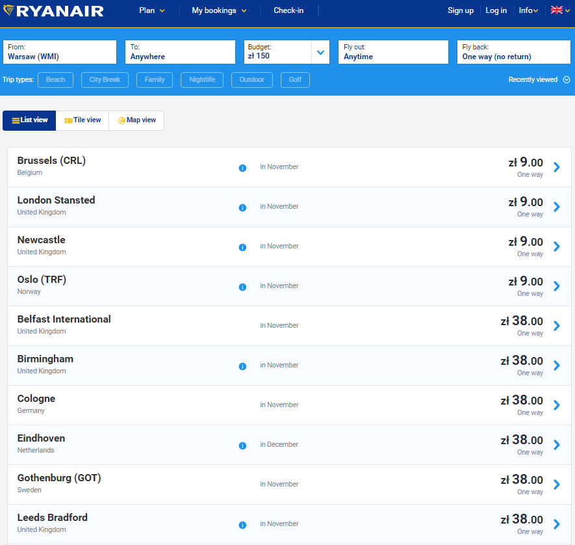Click the zł 9.00 price for Newcastle
The image size is (575, 545).
coord(526,241)
